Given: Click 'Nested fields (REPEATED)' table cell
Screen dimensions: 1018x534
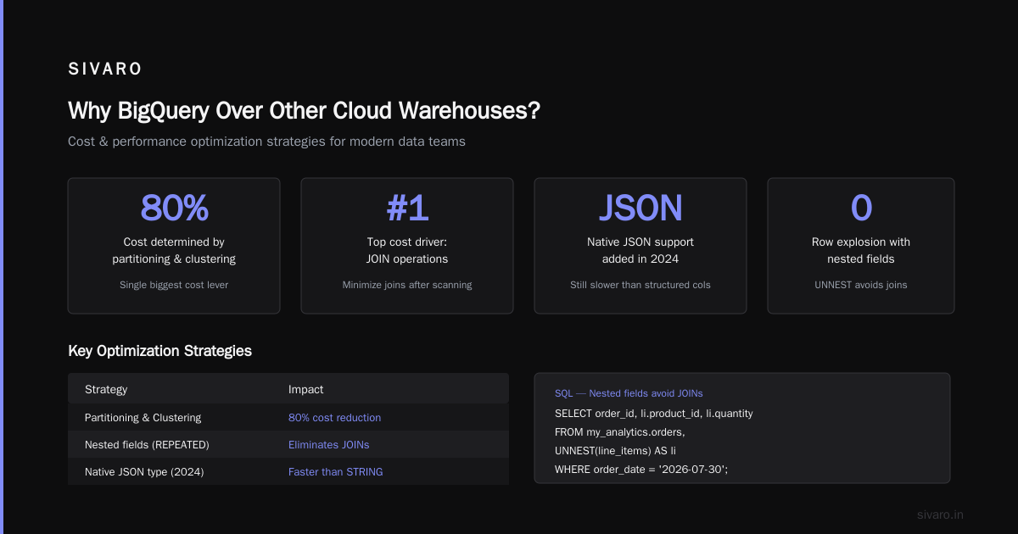Looking at the screenshot, I should 147,444.
